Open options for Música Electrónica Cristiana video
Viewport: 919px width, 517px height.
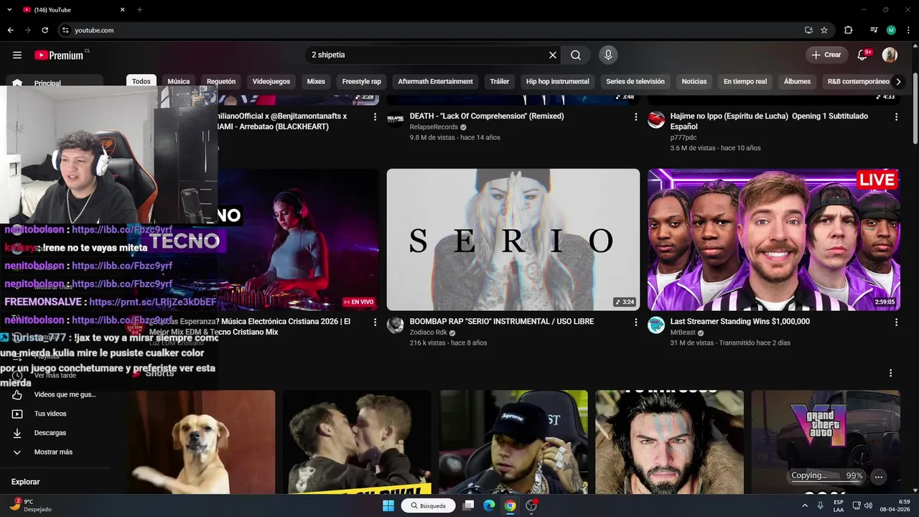tap(375, 322)
